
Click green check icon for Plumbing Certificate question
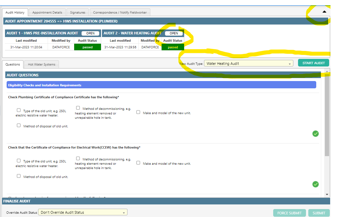click(316, 134)
